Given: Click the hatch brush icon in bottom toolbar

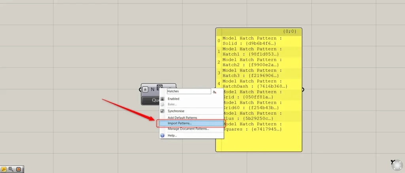Looking at the screenshot, I should point(11,169).
